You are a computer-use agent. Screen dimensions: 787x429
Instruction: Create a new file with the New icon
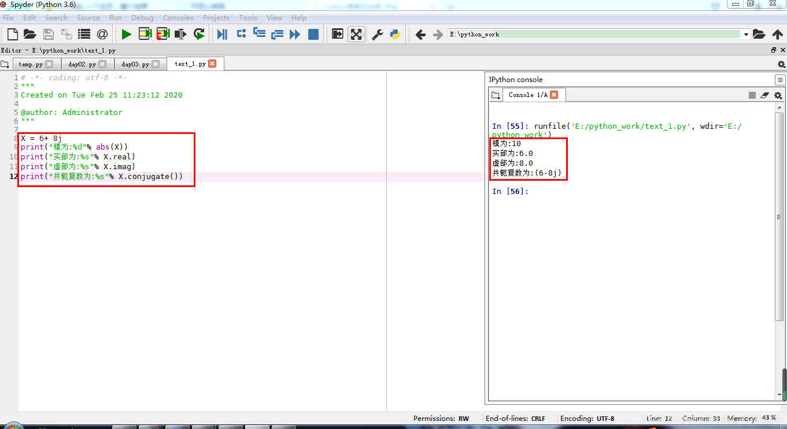click(12, 35)
